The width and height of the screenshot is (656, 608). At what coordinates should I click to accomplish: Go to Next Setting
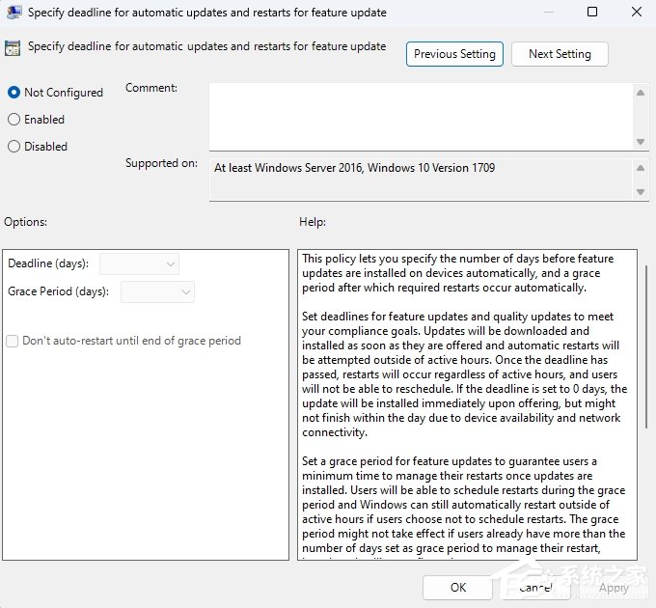pos(560,54)
